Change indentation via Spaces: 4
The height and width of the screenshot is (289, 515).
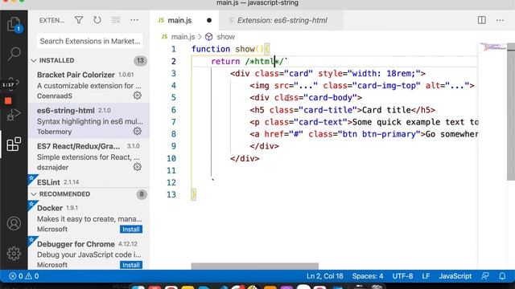pos(368,276)
